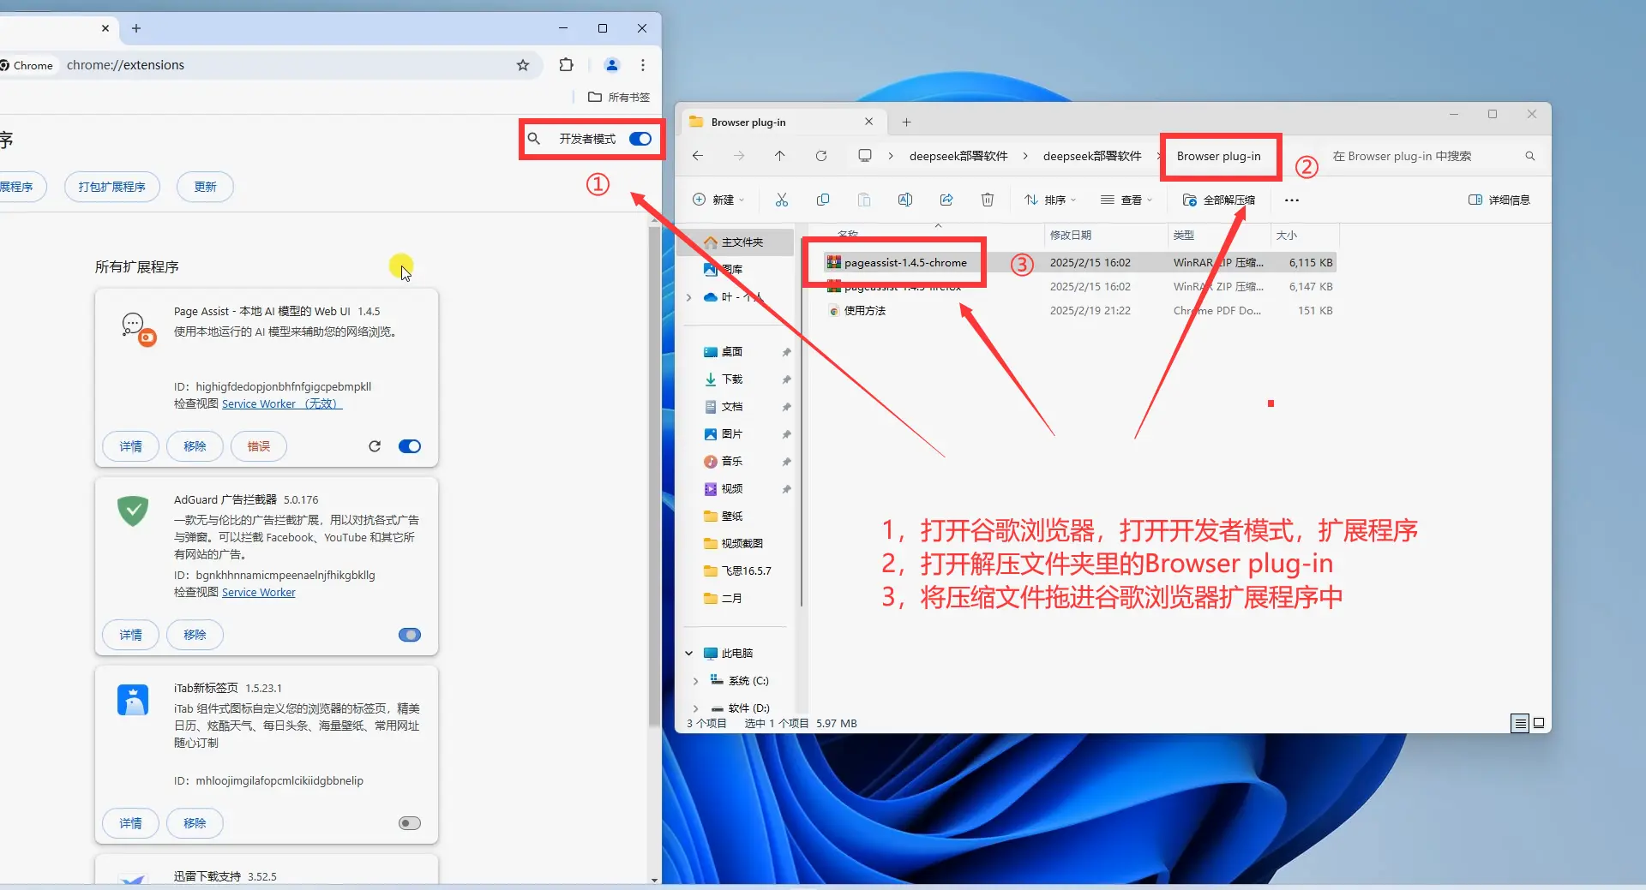This screenshot has height=890, width=1646.
Task: Open the Chrome profile avatar
Action: [612, 65]
